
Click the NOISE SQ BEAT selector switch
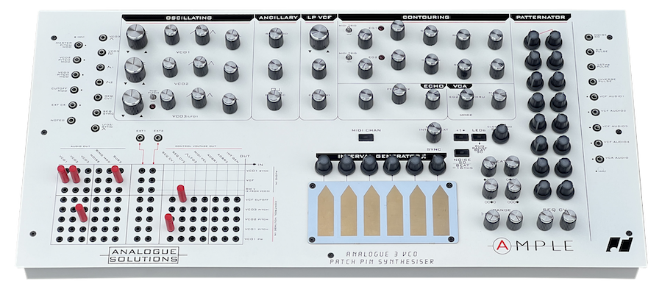461,152
